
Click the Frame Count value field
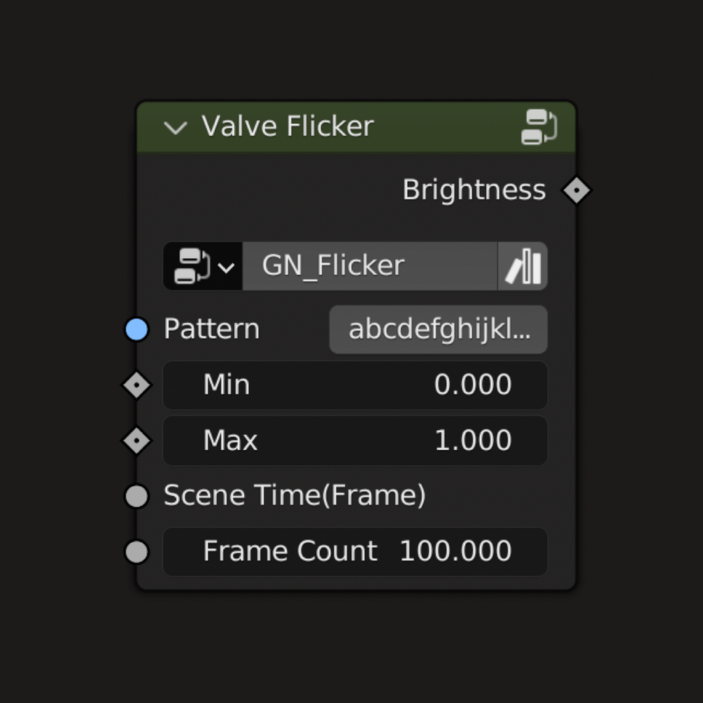pos(355,552)
